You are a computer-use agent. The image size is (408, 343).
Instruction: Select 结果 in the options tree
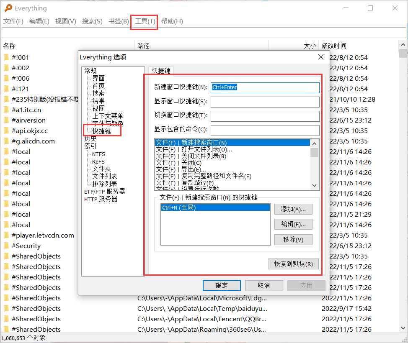tap(98, 101)
